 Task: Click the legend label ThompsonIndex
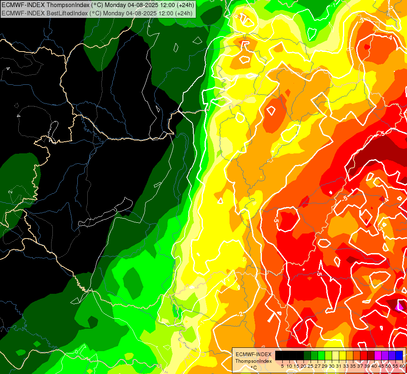coord(254,361)
